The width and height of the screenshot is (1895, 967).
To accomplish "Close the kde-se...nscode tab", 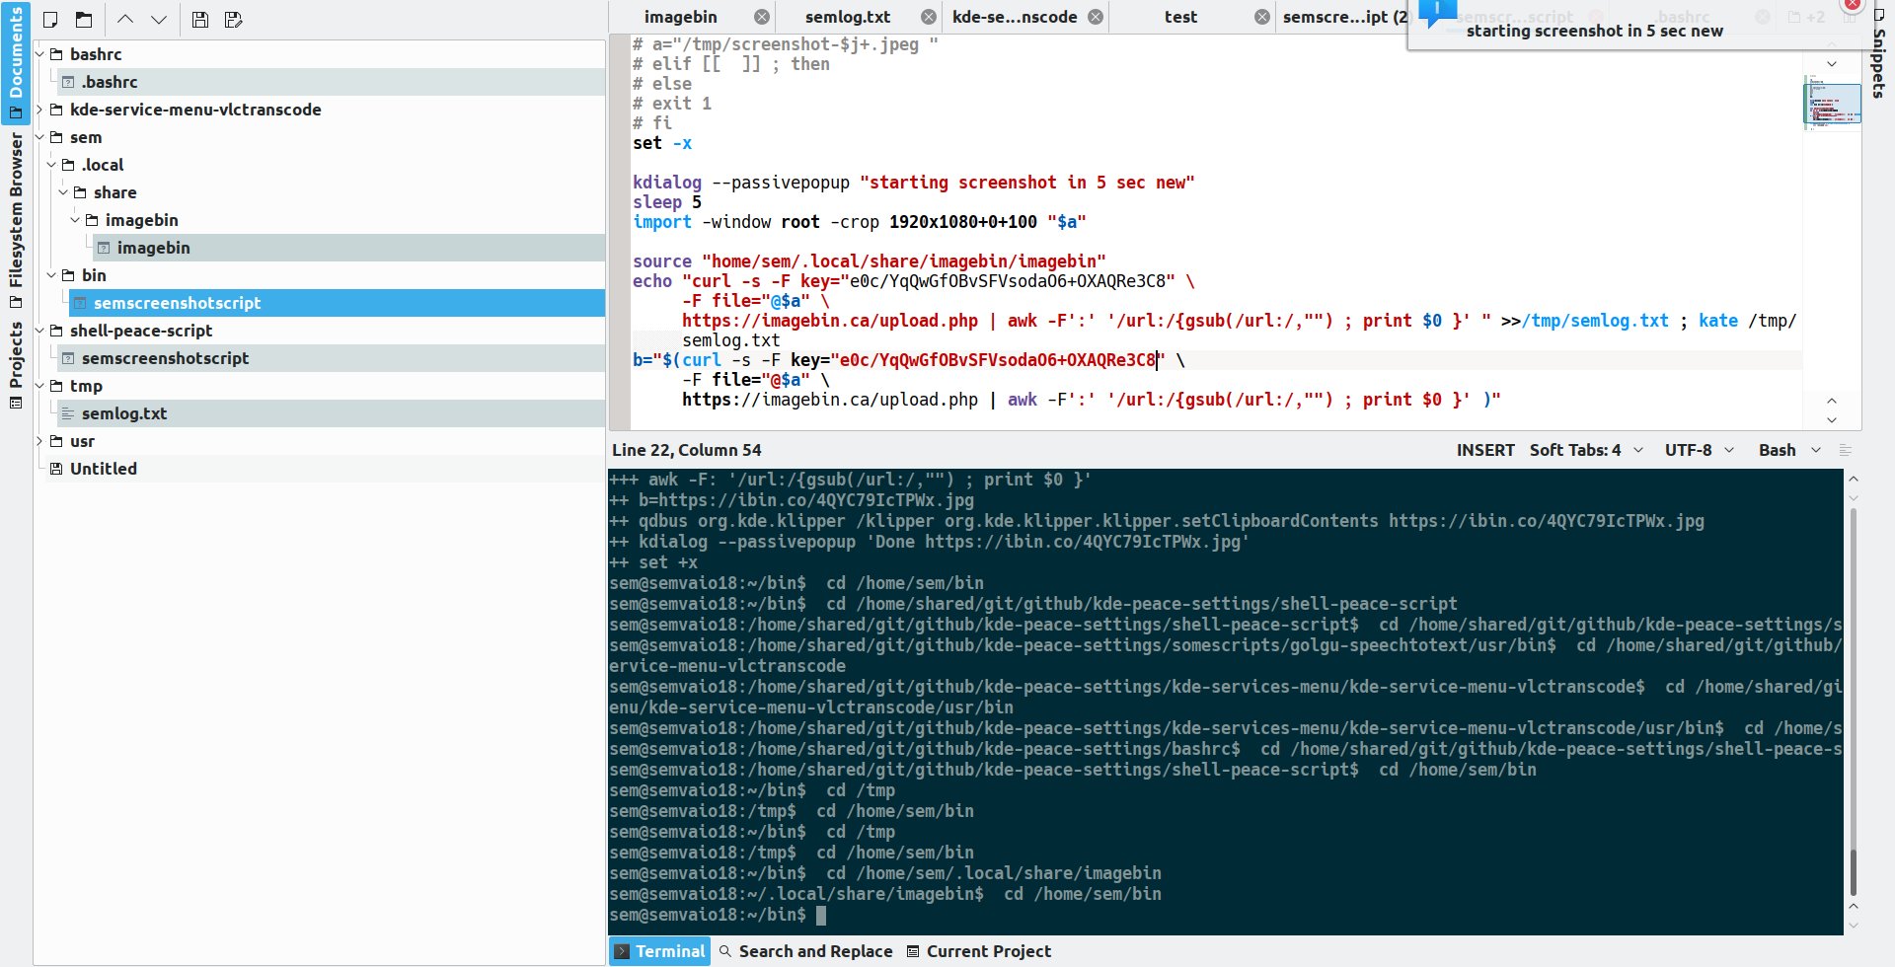I will [1096, 17].
